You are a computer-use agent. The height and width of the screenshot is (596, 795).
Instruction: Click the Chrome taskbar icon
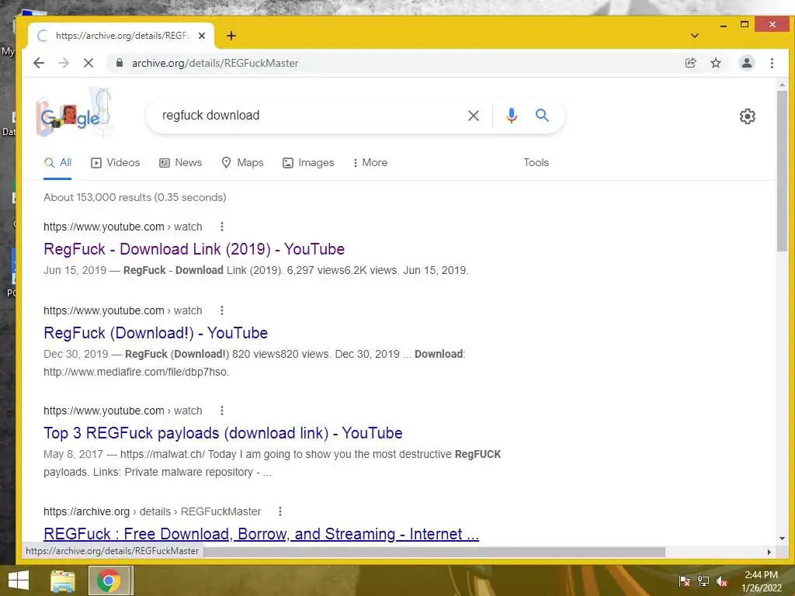[109, 580]
